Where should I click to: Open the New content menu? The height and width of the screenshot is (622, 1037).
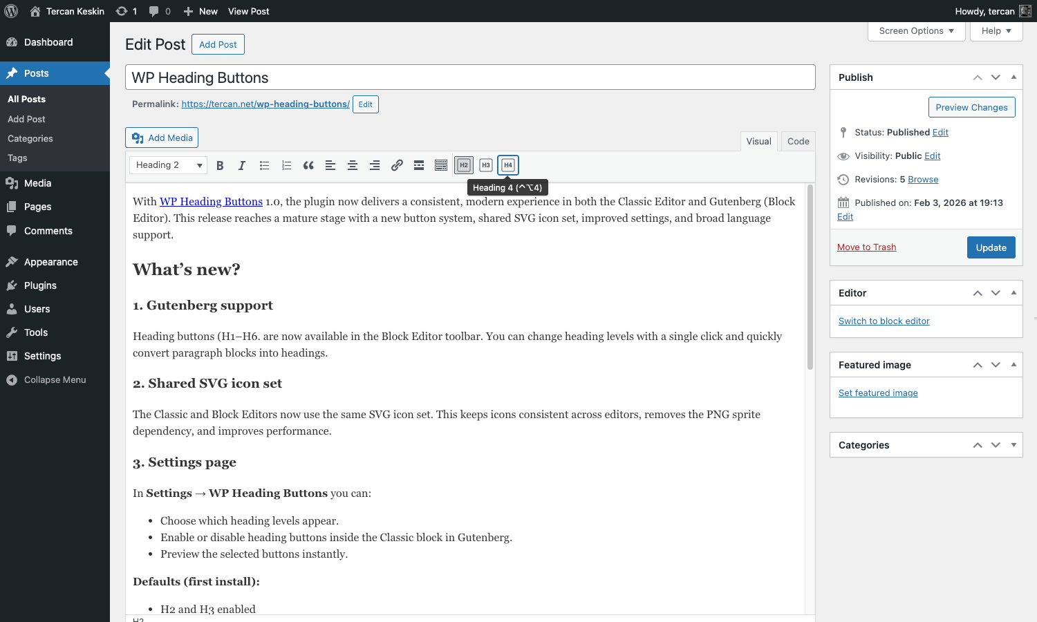click(200, 11)
